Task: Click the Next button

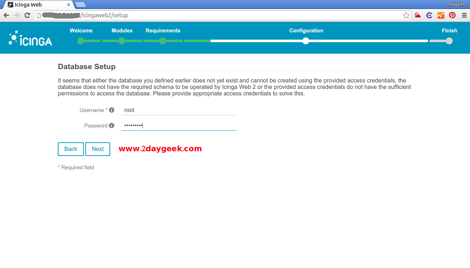Action: (x=98, y=149)
